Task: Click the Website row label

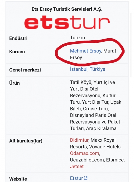Action: click(18, 179)
